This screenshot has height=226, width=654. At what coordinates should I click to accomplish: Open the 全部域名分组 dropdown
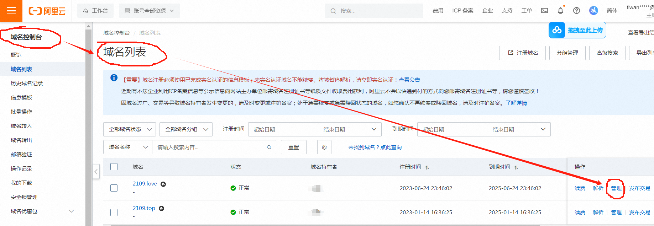pyautogui.click(x=186, y=129)
